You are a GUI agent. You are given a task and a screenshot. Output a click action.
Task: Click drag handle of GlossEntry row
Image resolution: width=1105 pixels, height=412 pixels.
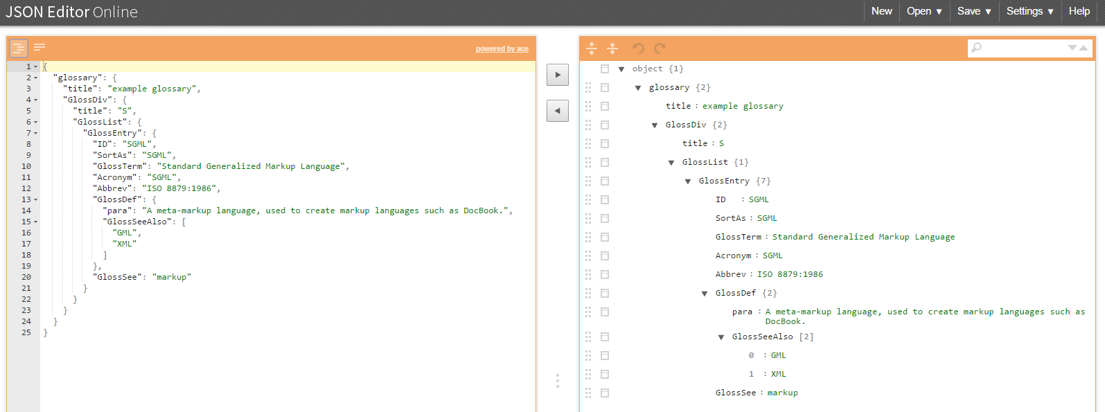coord(588,181)
